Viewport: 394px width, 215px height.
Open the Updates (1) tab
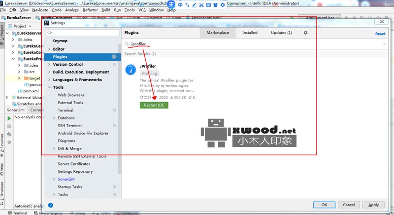tap(281, 32)
